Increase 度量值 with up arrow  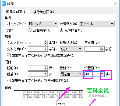click(102, 48)
